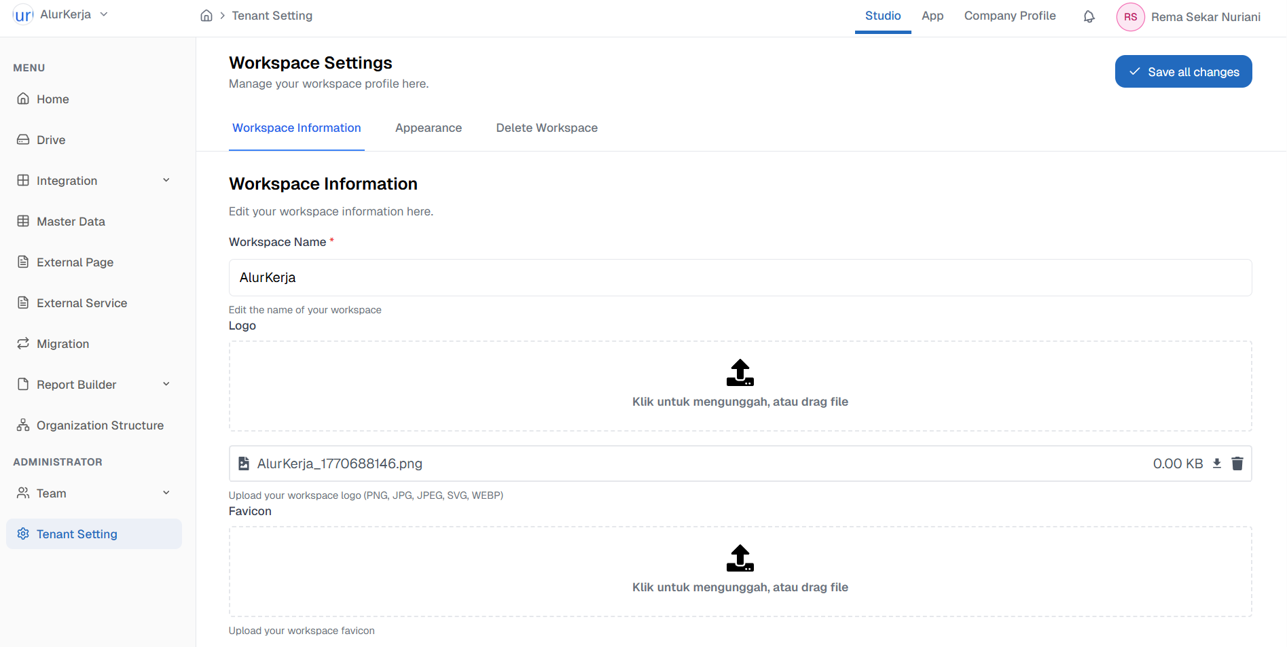Switch to the Appearance tab
The image size is (1287, 647).
tap(429, 128)
